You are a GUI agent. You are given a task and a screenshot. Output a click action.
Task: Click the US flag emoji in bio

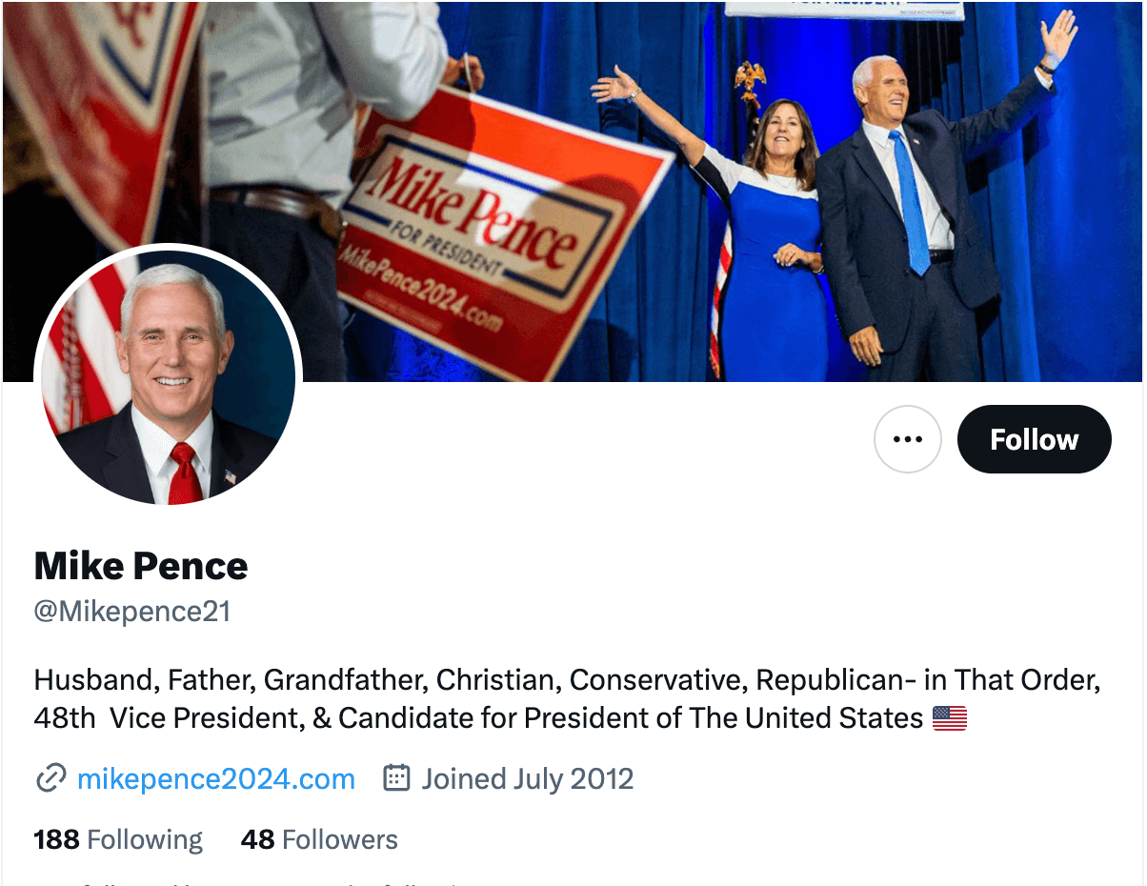click(x=949, y=717)
